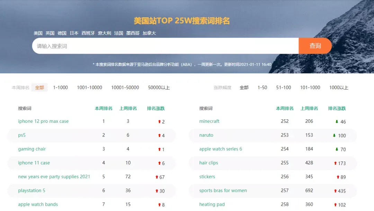Click red up arrow in sports bras row
Viewport: 374px width, 211px height.
(335, 191)
